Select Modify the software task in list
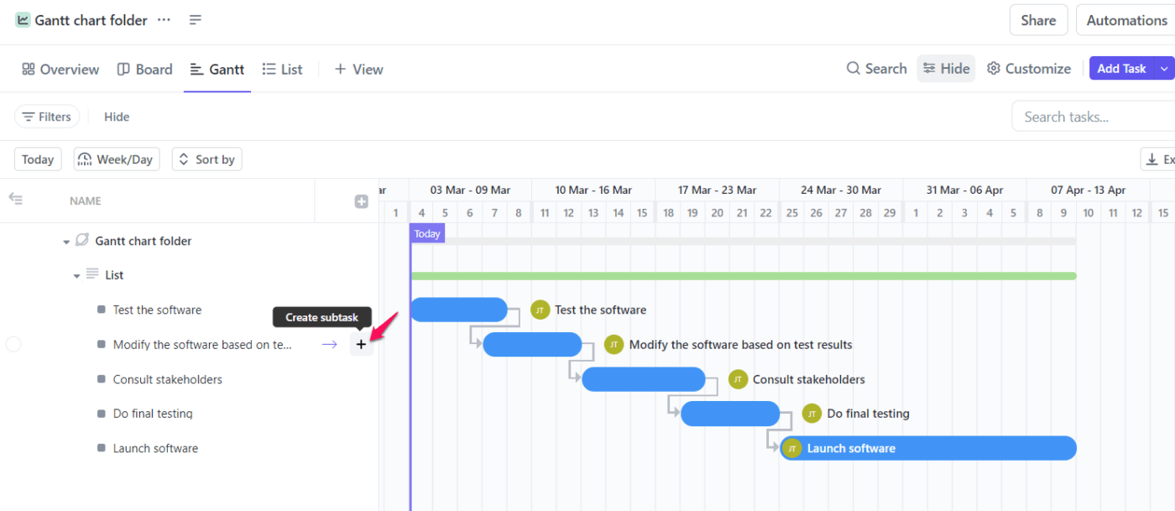This screenshot has width=1175, height=511. pos(202,344)
